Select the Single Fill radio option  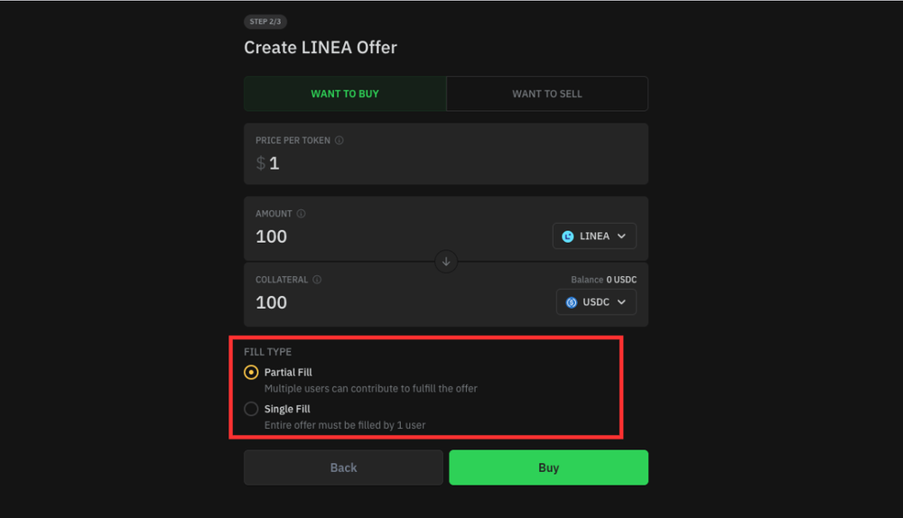coord(251,409)
